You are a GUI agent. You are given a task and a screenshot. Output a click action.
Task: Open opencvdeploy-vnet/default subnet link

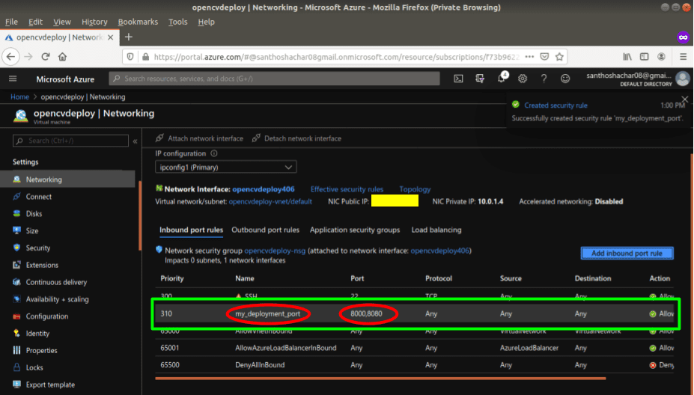[x=270, y=202]
